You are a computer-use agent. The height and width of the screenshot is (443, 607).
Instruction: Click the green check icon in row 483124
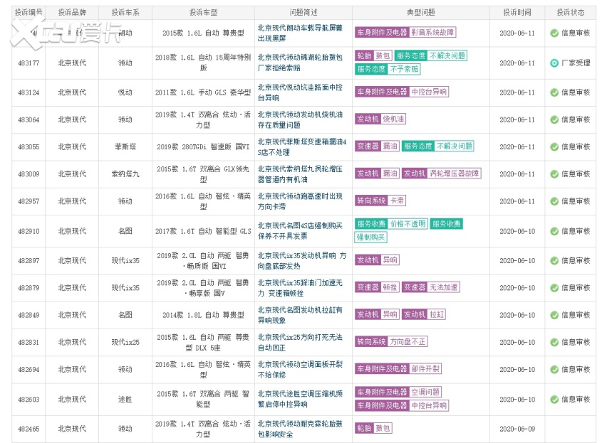[554, 92]
